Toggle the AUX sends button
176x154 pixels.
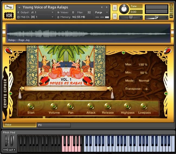[171, 12]
